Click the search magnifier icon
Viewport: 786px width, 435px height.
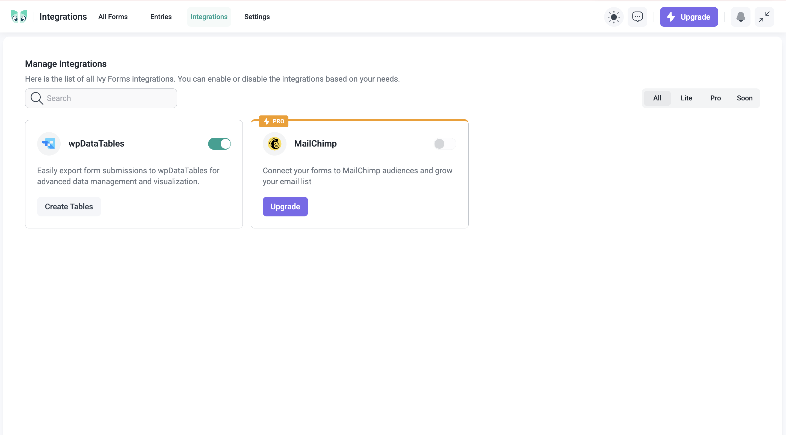37,98
